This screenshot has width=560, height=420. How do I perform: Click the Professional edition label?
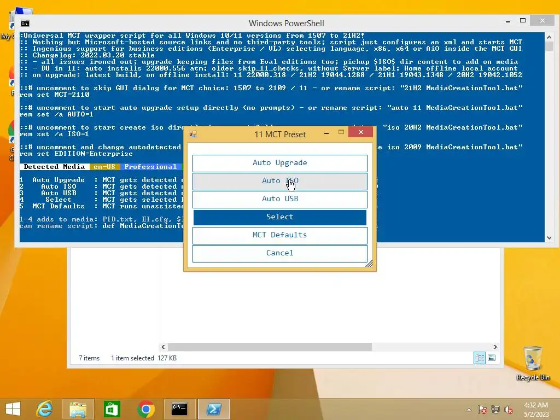click(150, 167)
